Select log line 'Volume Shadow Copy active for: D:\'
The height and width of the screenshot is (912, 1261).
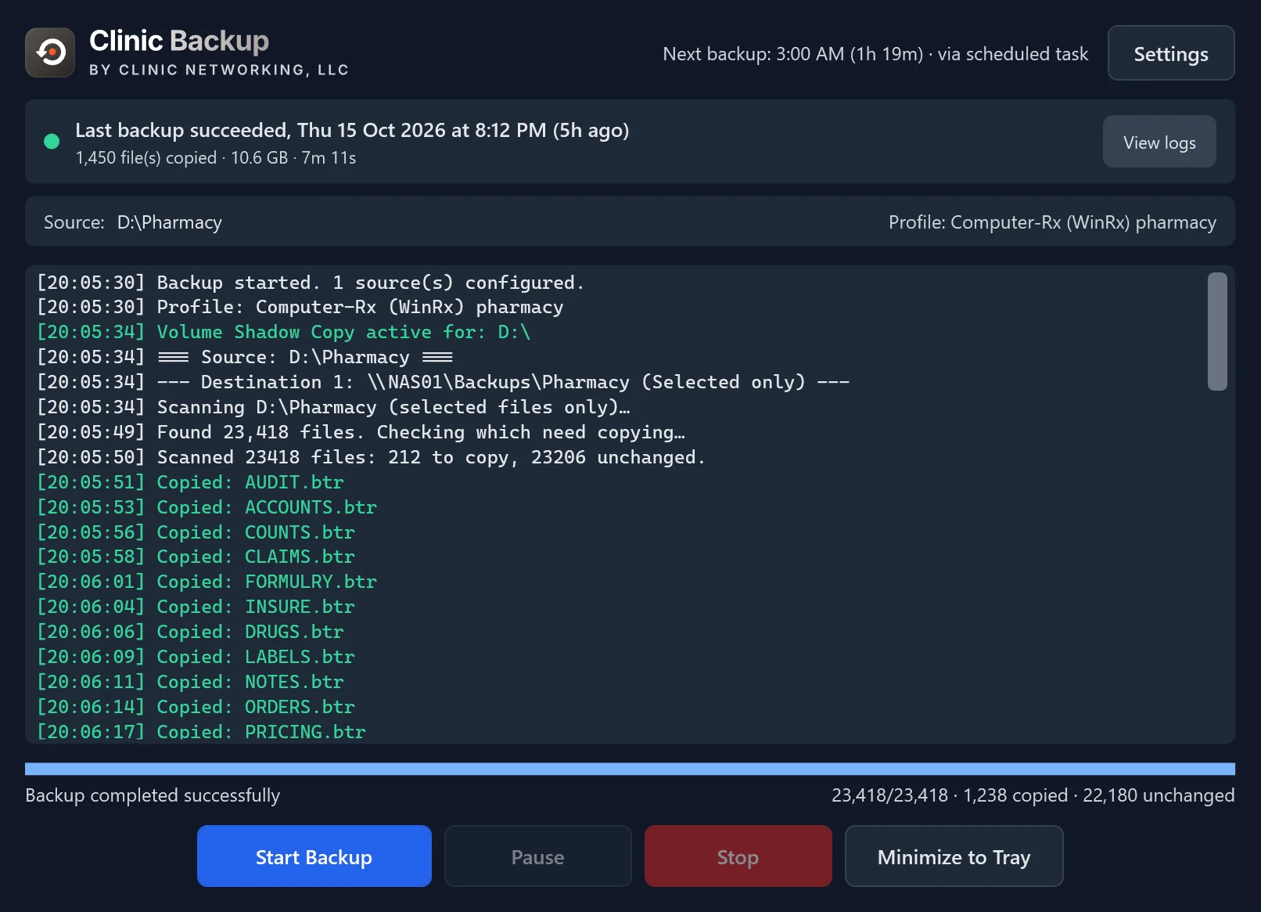tap(284, 332)
